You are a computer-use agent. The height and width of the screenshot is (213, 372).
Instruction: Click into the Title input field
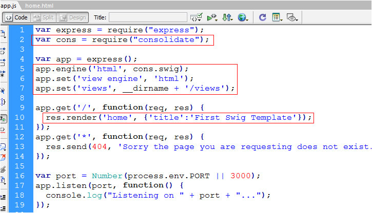pyautogui.click(x=148, y=17)
